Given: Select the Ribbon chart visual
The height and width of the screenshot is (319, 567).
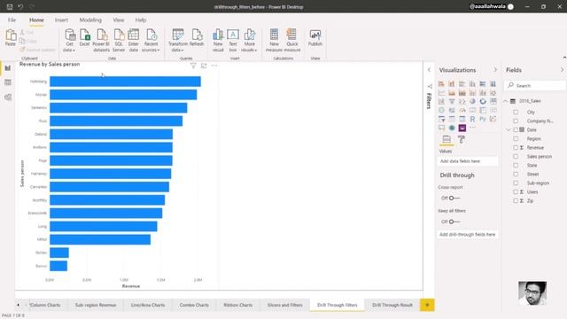Looking at the screenshot, I should [493, 93].
